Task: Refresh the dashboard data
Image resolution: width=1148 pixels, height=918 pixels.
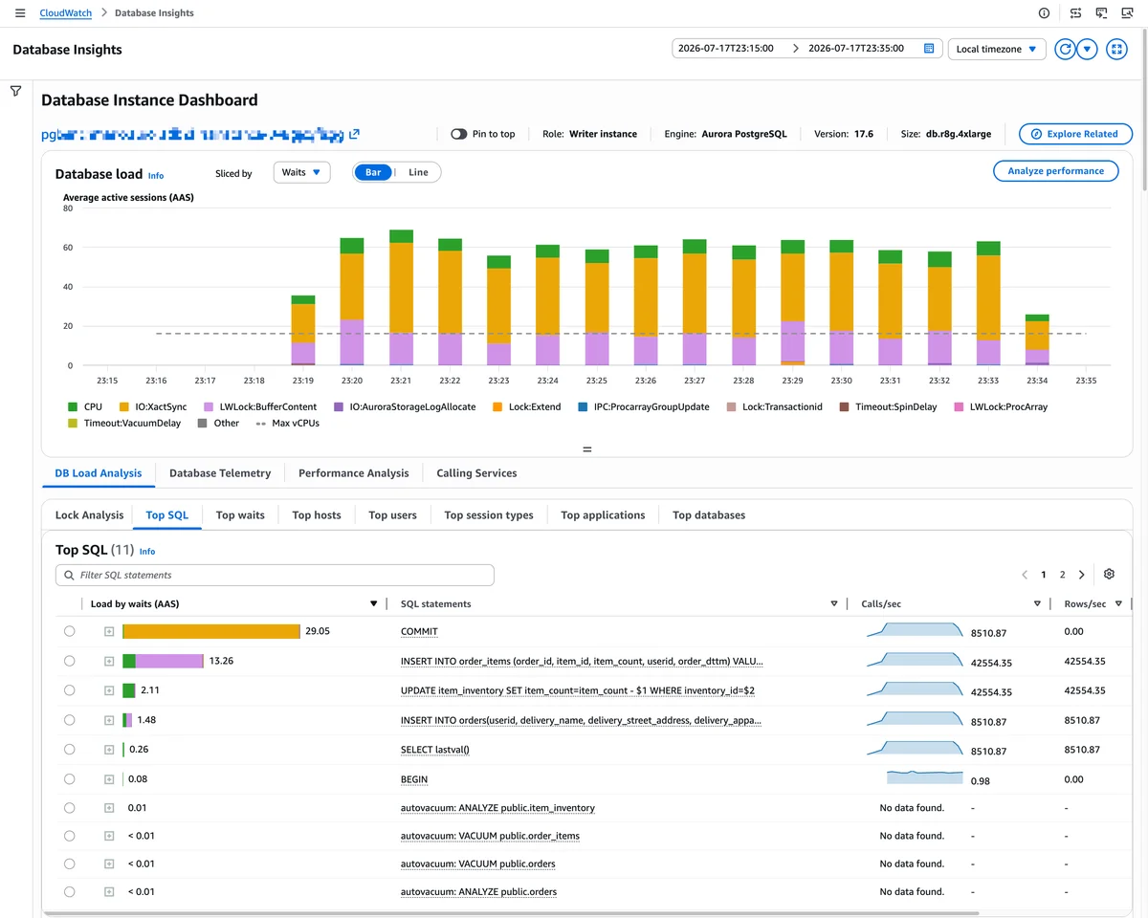Action: [x=1065, y=49]
